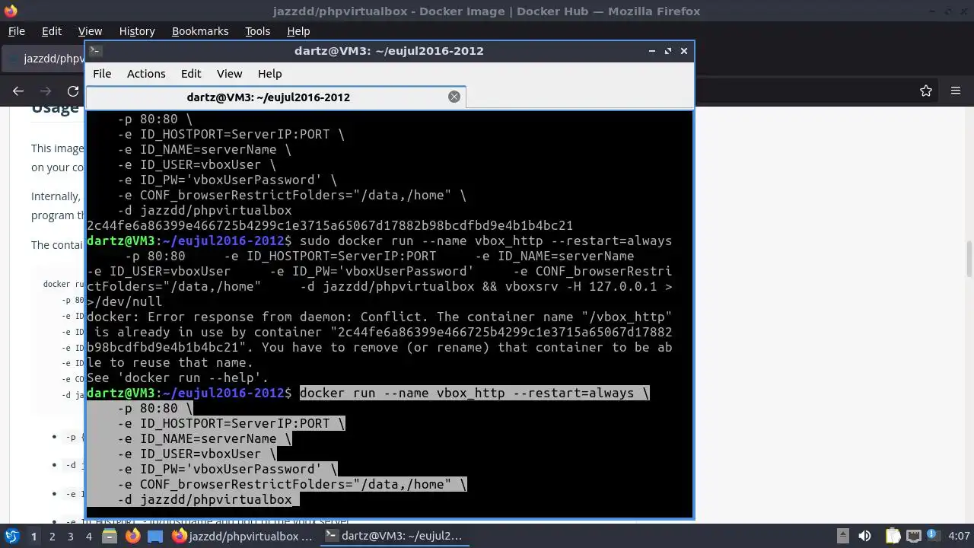Click the Firefox back arrow button

[x=18, y=91]
